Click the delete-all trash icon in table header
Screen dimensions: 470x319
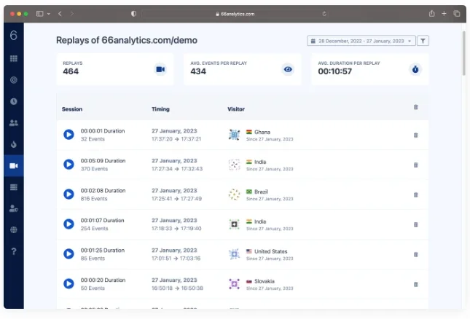tap(416, 107)
